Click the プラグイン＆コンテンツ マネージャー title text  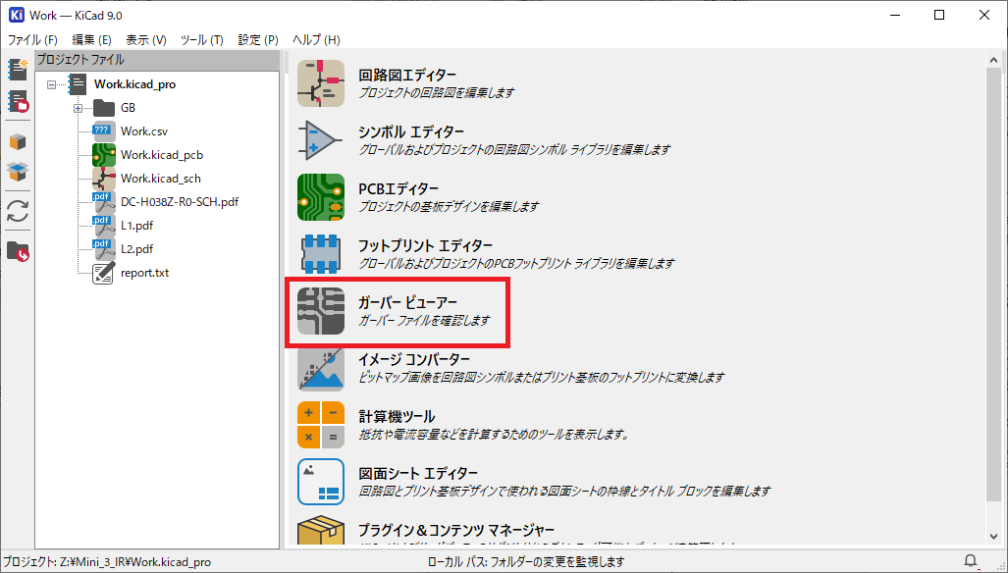click(x=456, y=530)
